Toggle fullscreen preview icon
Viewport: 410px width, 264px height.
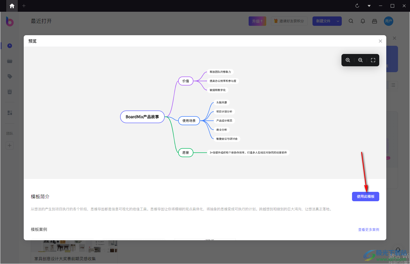[373, 60]
